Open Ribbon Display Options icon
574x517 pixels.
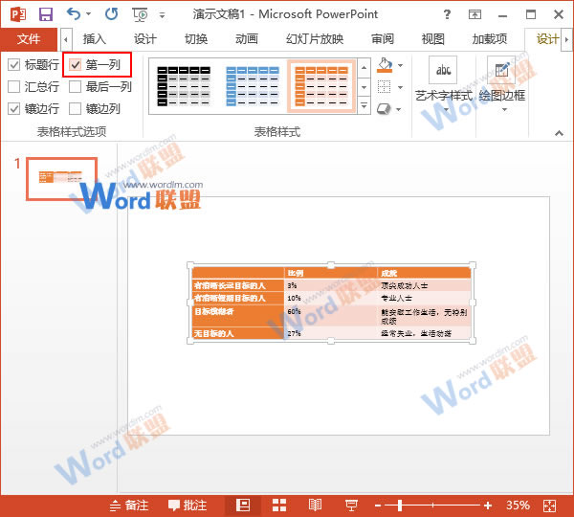(475, 14)
